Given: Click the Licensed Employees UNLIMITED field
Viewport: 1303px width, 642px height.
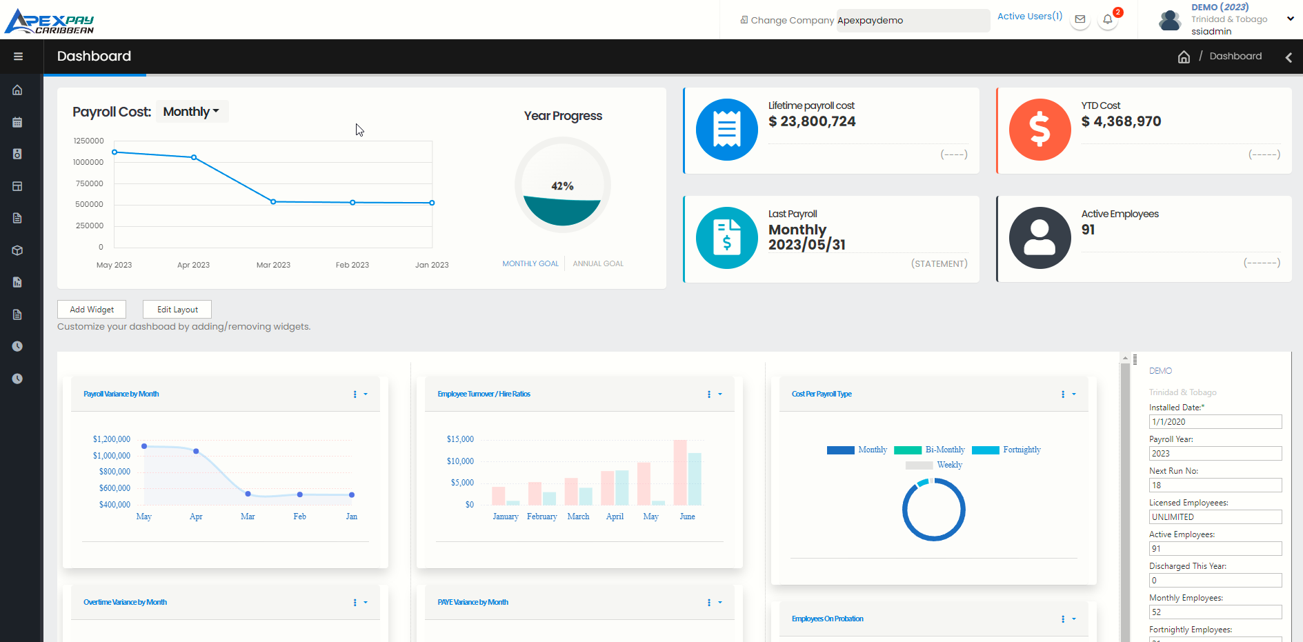Looking at the screenshot, I should [1215, 516].
